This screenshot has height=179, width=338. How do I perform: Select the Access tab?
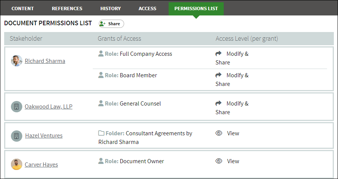pyautogui.click(x=147, y=9)
